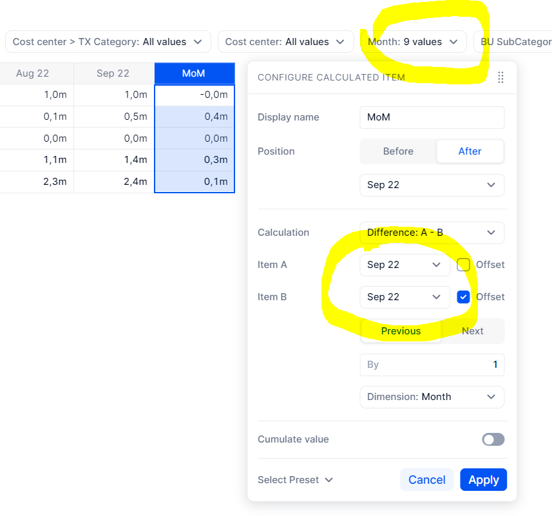Screen dimensions: 552x516
Task: Switch offset direction to Next
Action: tap(472, 331)
